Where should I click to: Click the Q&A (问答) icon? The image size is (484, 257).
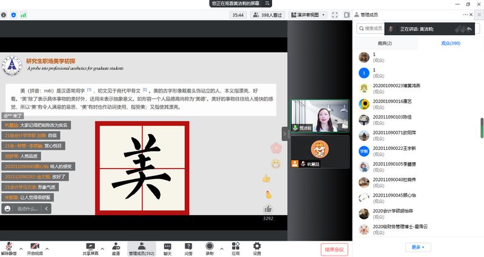[188, 246]
